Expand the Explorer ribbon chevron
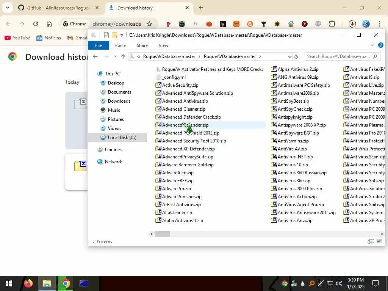The height and width of the screenshot is (291, 388). coord(372,45)
